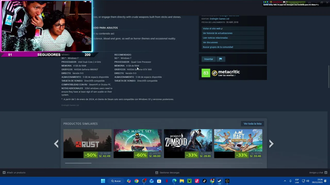330x185 pixels.
Task: Click the Buscar taskbar search box
Action: (116, 181)
